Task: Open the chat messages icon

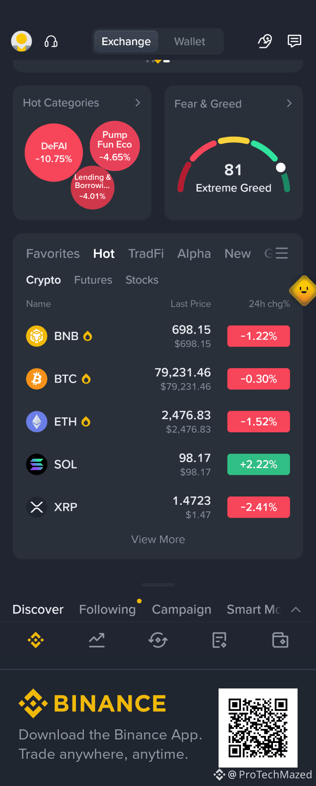Action: tap(294, 41)
